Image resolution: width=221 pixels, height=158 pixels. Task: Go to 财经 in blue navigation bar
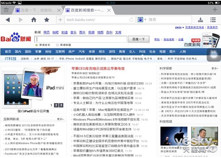48,52
